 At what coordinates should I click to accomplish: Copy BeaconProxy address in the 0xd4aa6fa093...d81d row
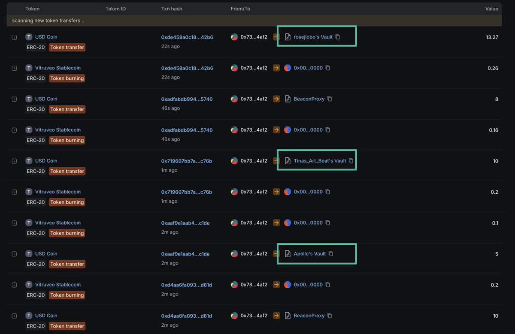pos(330,316)
